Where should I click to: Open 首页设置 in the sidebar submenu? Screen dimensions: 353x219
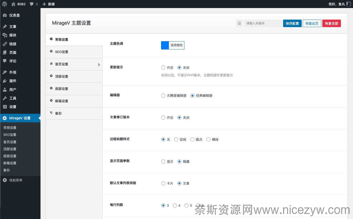click(10, 142)
